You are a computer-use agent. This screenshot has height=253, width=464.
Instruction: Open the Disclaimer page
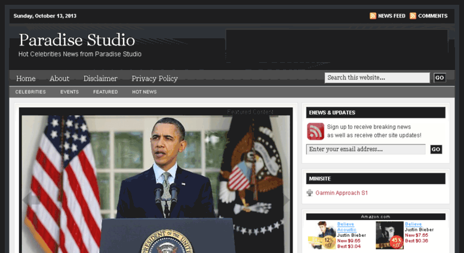[x=100, y=78]
